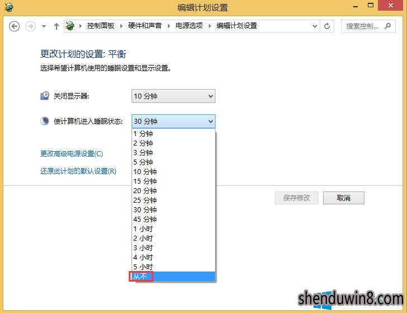
Task: Click the title bar power options icon
Action: coord(9,7)
